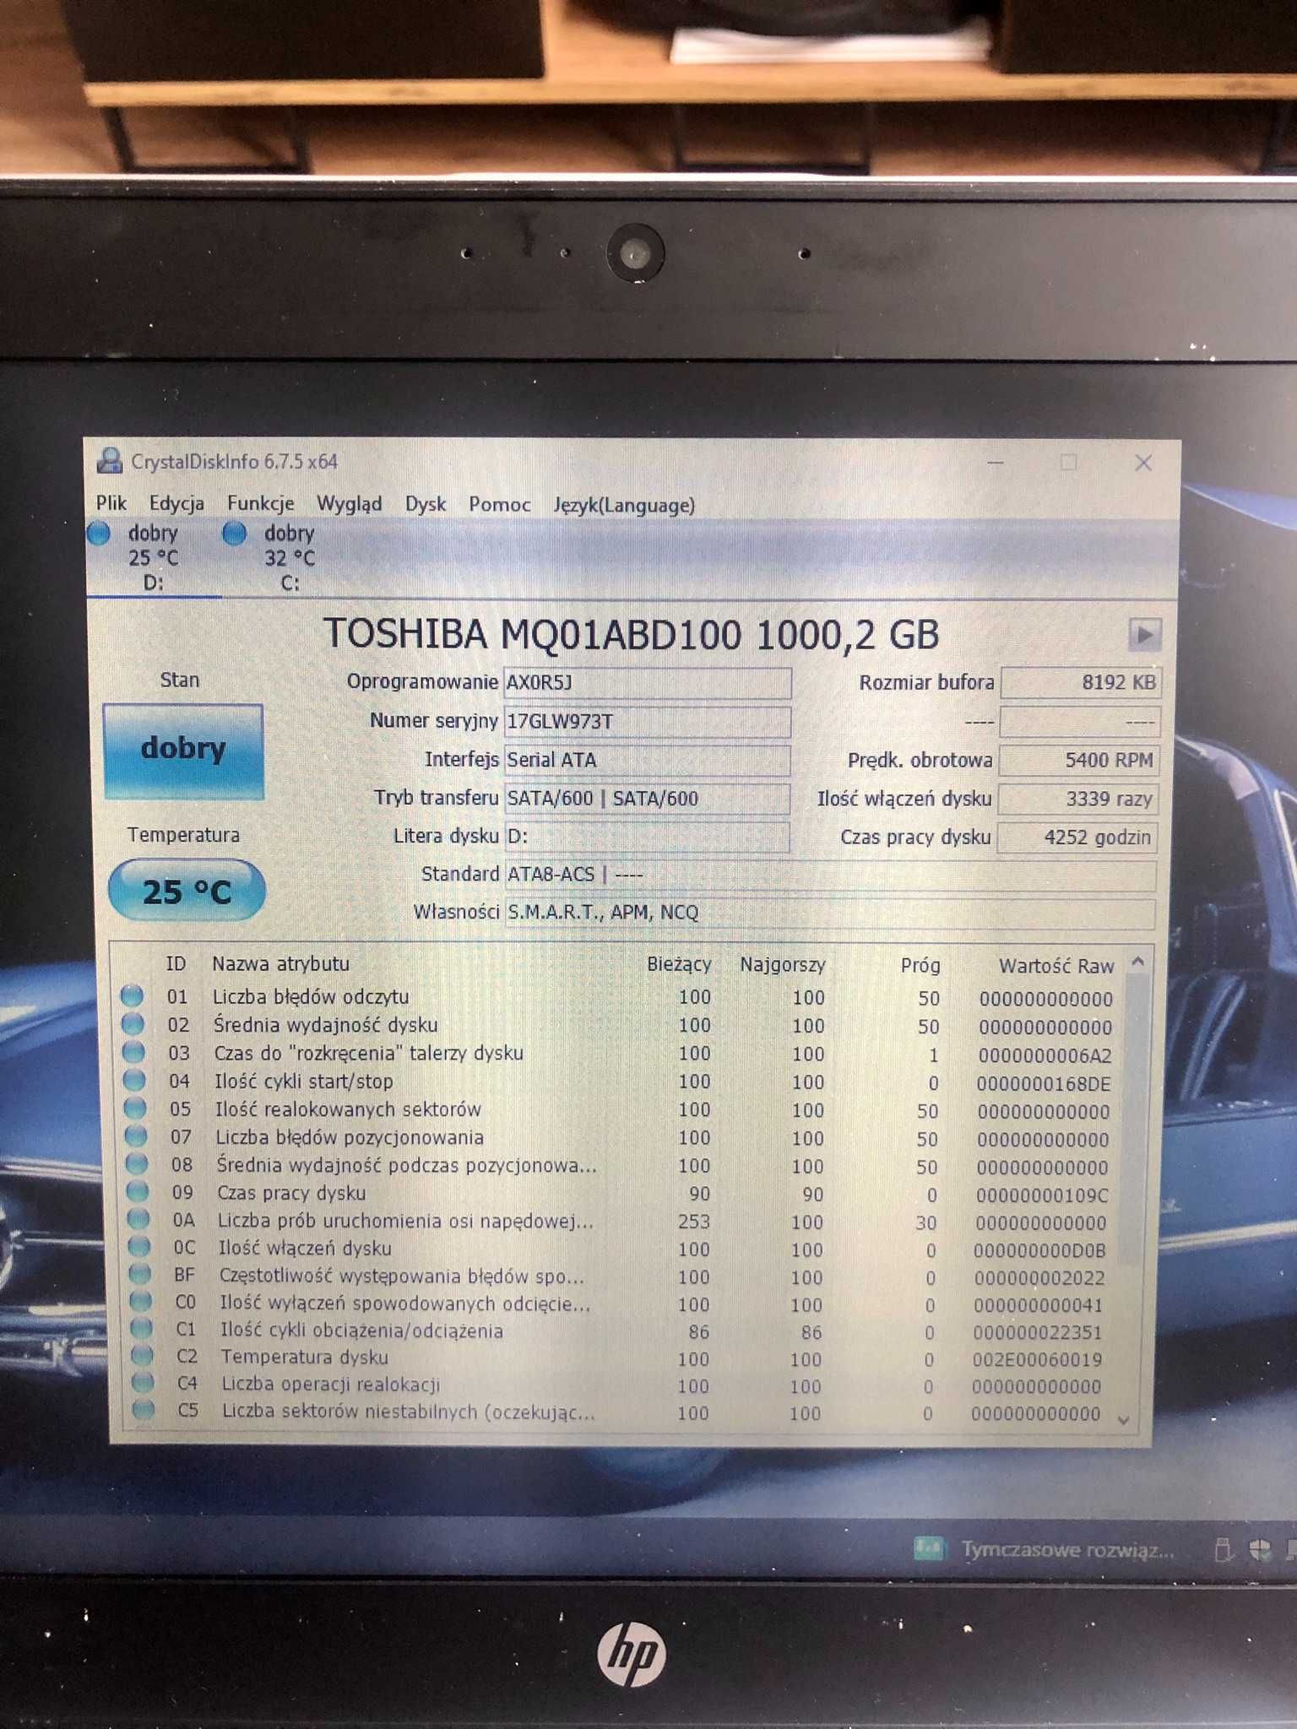Viewport: 1297px width, 1729px height.
Task: Click the dobry health status button
Action: [x=183, y=750]
